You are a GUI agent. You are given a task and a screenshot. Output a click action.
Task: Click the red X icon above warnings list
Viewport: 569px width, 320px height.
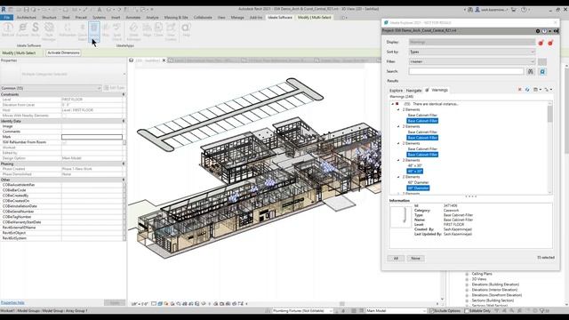(x=519, y=90)
